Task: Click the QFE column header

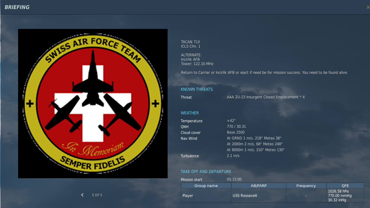Action: point(345,186)
